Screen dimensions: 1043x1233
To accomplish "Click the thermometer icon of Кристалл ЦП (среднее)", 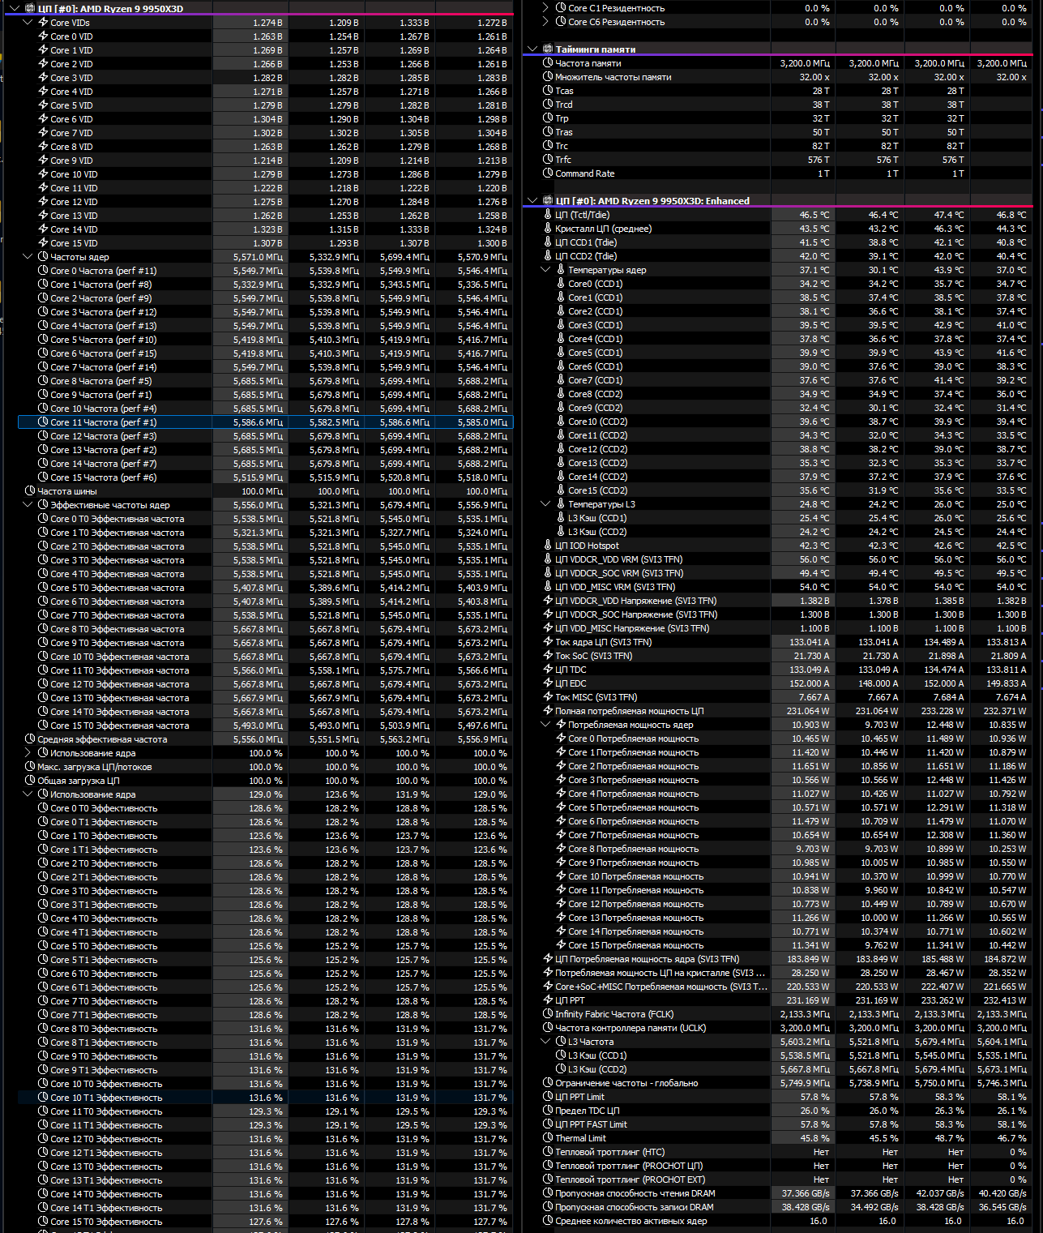I will [548, 229].
